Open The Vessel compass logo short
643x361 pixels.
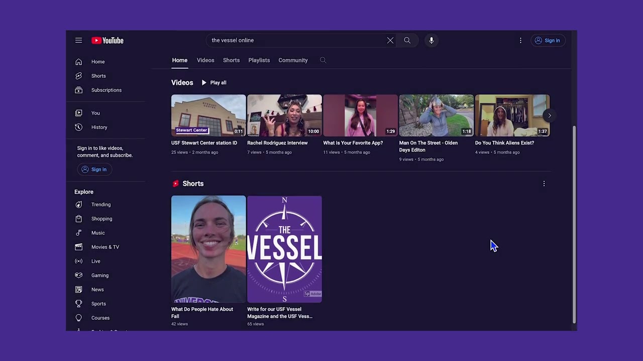click(284, 249)
